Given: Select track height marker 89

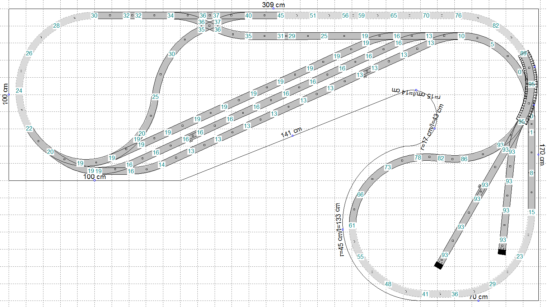Looking at the screenshot, I should click(x=523, y=53).
